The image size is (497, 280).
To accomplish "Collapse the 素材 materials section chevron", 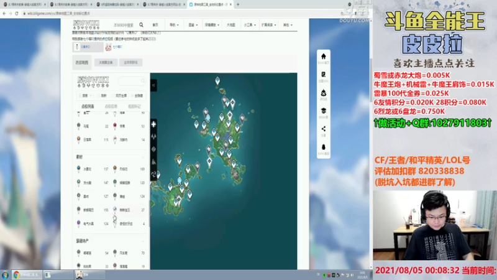I will point(143,157).
